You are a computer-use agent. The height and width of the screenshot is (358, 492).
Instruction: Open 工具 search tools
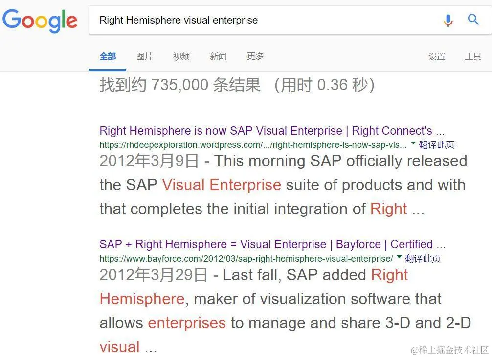pos(473,56)
